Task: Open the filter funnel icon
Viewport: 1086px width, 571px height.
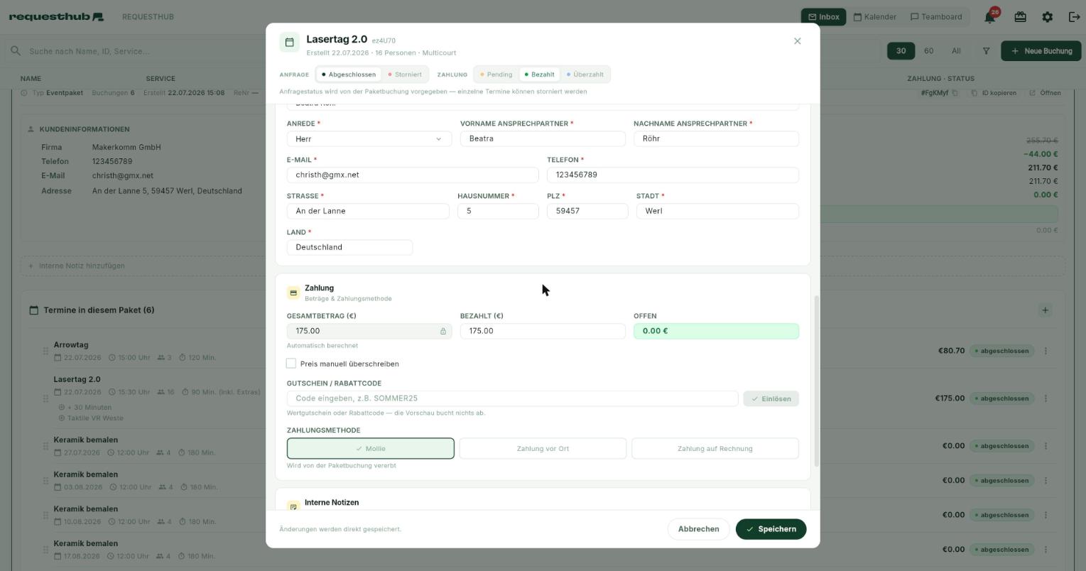Action: 986,51
